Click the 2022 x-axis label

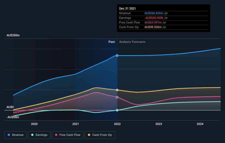[x=117, y=124]
